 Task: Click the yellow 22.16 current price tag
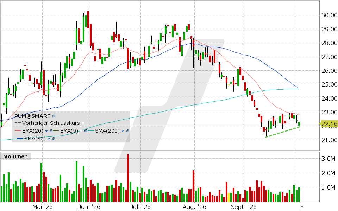coord(329,124)
